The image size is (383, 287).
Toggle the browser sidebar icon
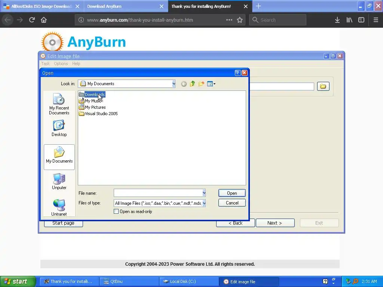pyautogui.click(x=361, y=20)
